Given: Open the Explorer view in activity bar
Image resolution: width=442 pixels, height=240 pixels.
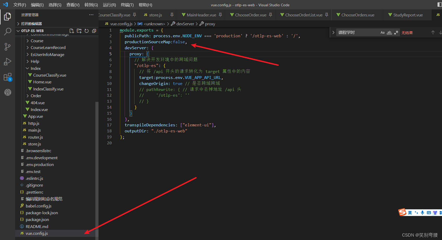Looking at the screenshot, I should [8, 16].
